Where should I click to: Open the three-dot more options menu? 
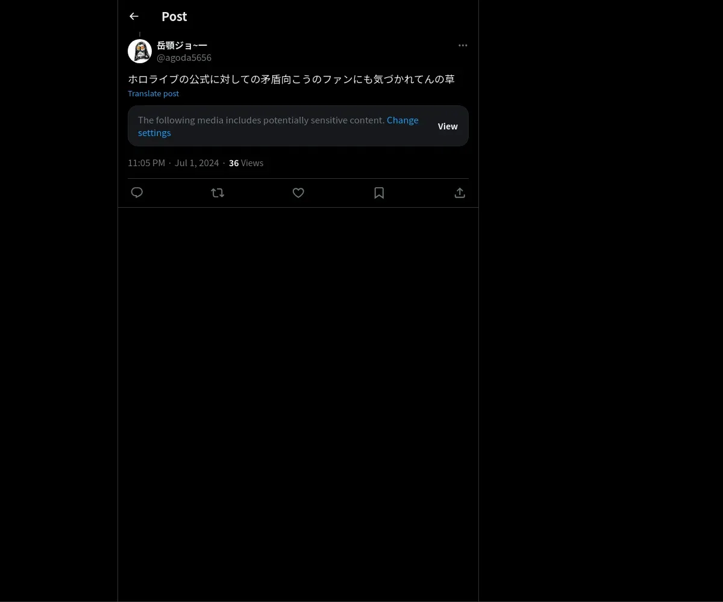463,45
